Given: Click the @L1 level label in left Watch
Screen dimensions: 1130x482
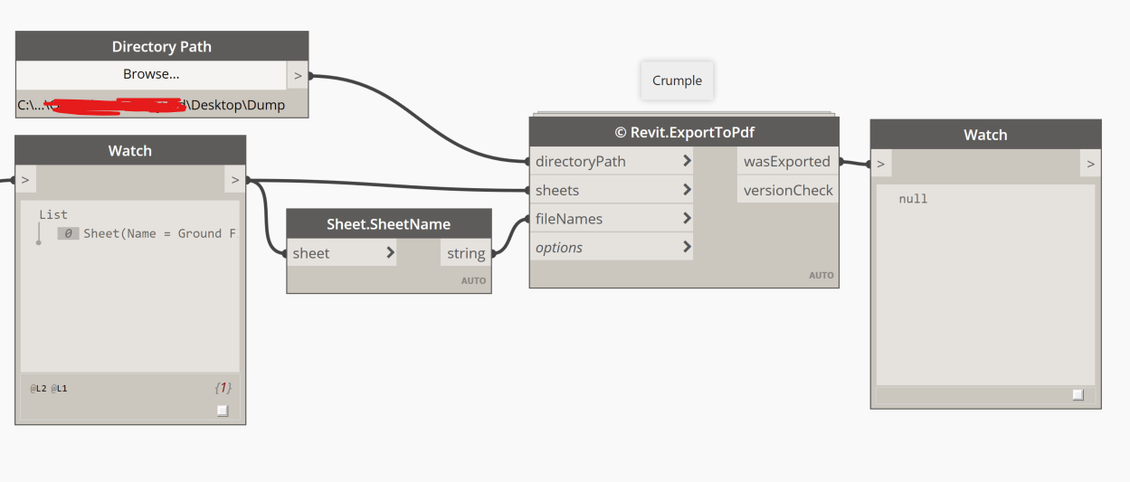Looking at the screenshot, I should point(59,388).
